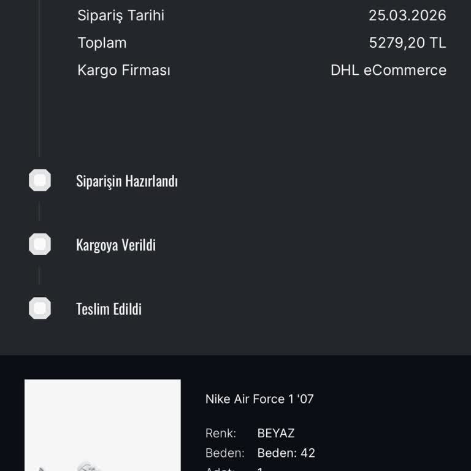Viewport: 471px width, 471px height.
Task: Click the total amount 5279,20 TL
Action: [x=407, y=43]
